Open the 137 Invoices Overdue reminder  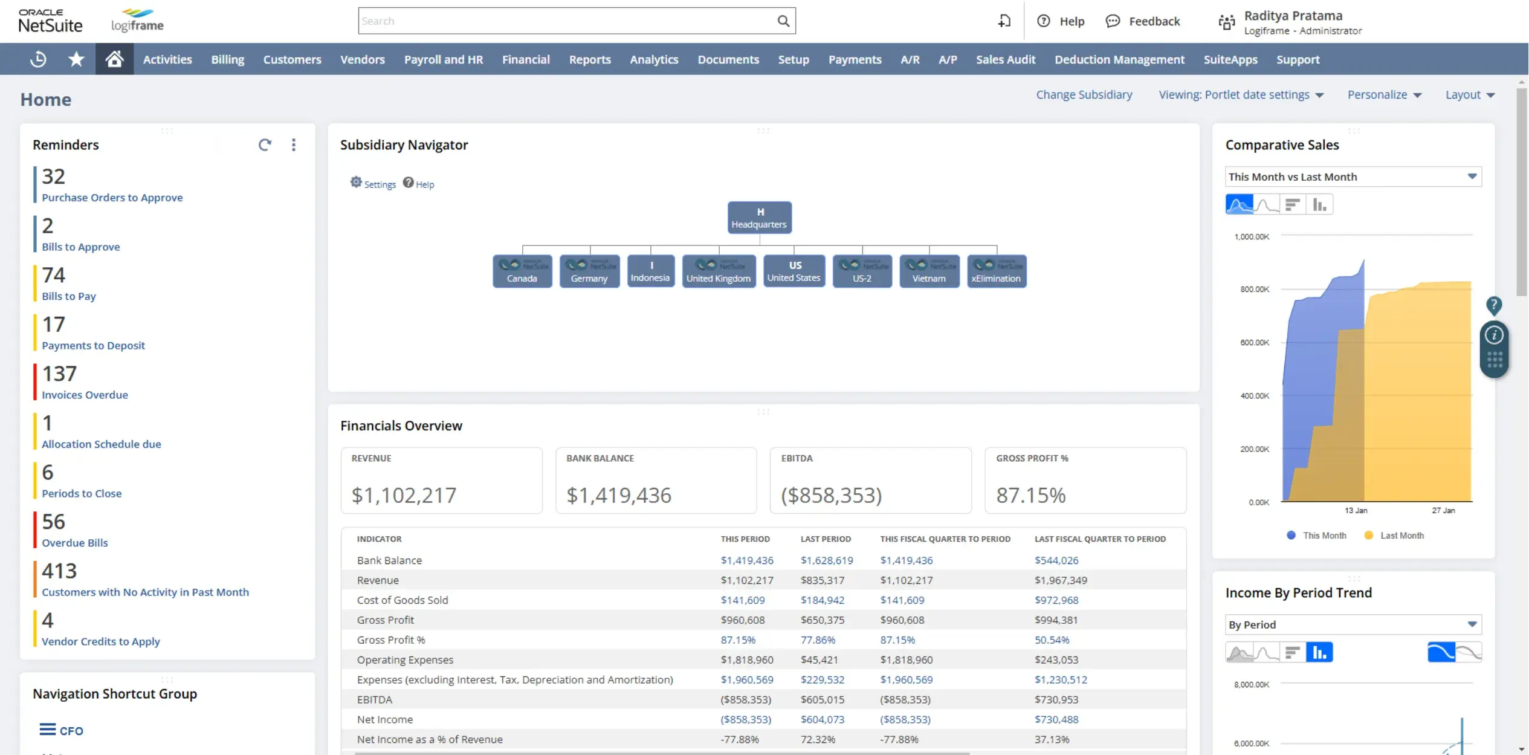click(85, 394)
